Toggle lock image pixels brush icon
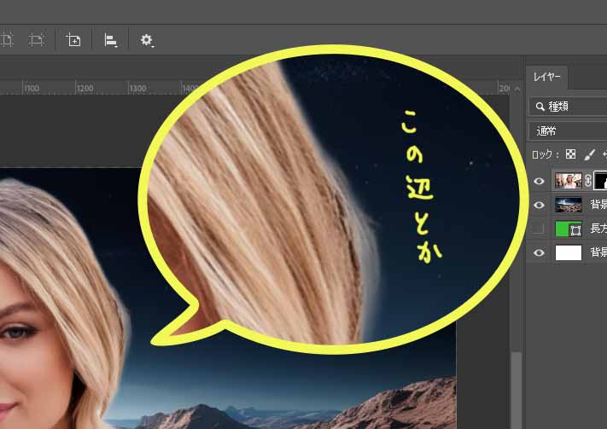The image size is (607, 429). [589, 154]
